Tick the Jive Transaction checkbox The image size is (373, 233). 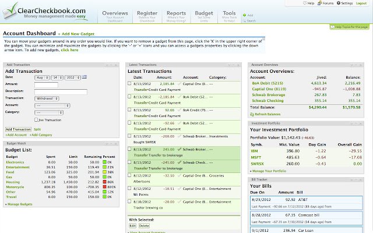[36, 120]
